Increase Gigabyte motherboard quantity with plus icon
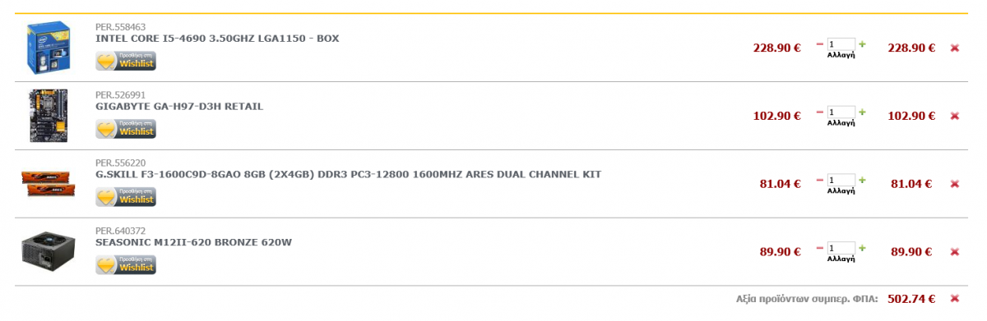The width and height of the screenshot is (987, 321). click(x=863, y=112)
